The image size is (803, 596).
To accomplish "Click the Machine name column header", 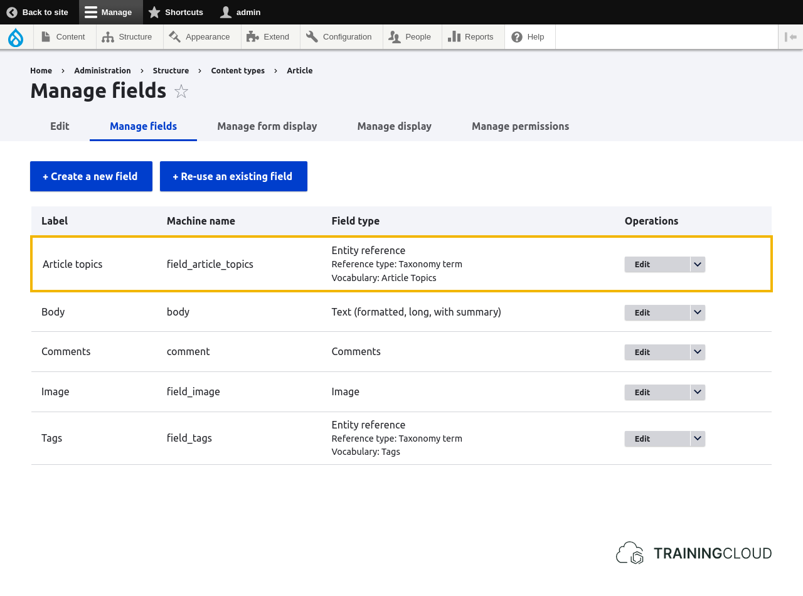I will [201, 221].
